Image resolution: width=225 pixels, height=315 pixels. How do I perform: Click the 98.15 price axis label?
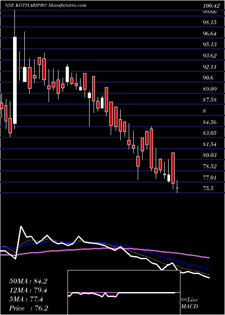pyautogui.click(x=211, y=22)
